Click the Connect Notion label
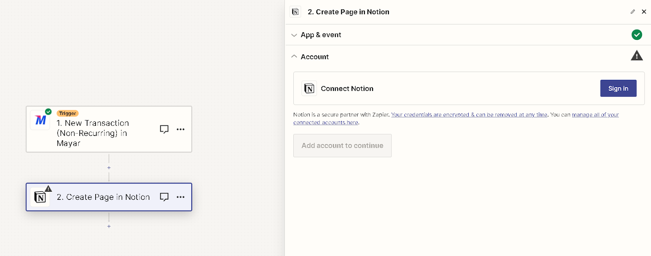This screenshot has width=651, height=256. (347, 88)
